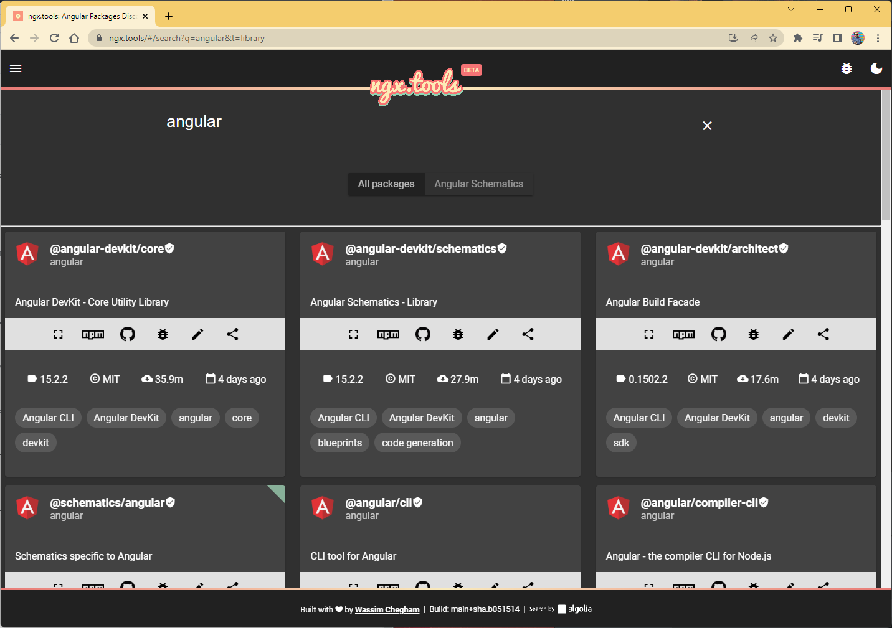Expand @angular-devkit/core card fullscreen icon
This screenshot has width=892, height=628.
pyautogui.click(x=58, y=334)
